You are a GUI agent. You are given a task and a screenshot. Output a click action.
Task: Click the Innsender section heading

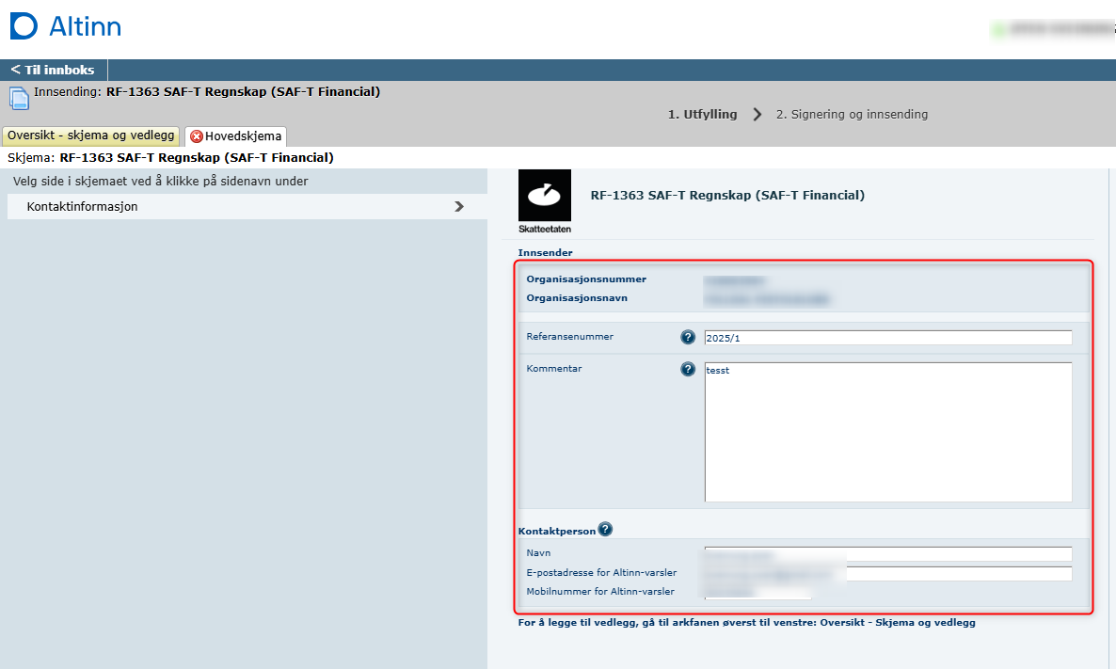[545, 253]
